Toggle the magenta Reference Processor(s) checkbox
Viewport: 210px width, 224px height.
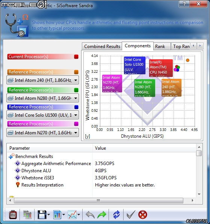coord(76,124)
